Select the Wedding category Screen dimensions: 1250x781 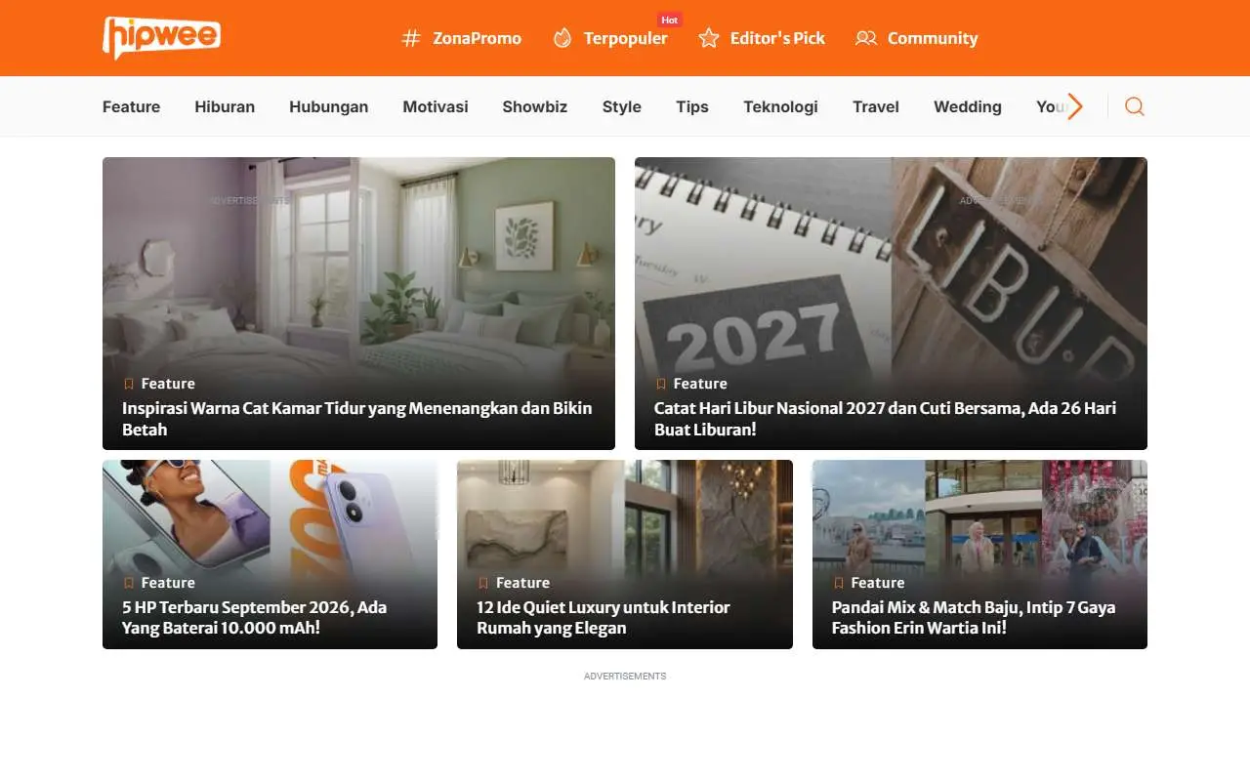tap(968, 106)
